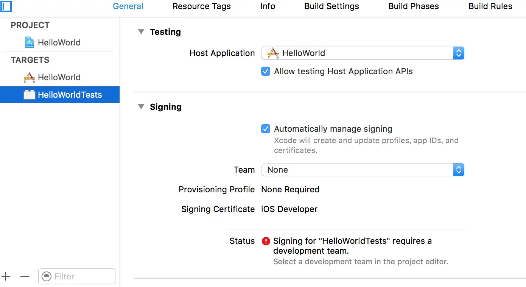Click the HelloWorld app target icon

(30, 77)
